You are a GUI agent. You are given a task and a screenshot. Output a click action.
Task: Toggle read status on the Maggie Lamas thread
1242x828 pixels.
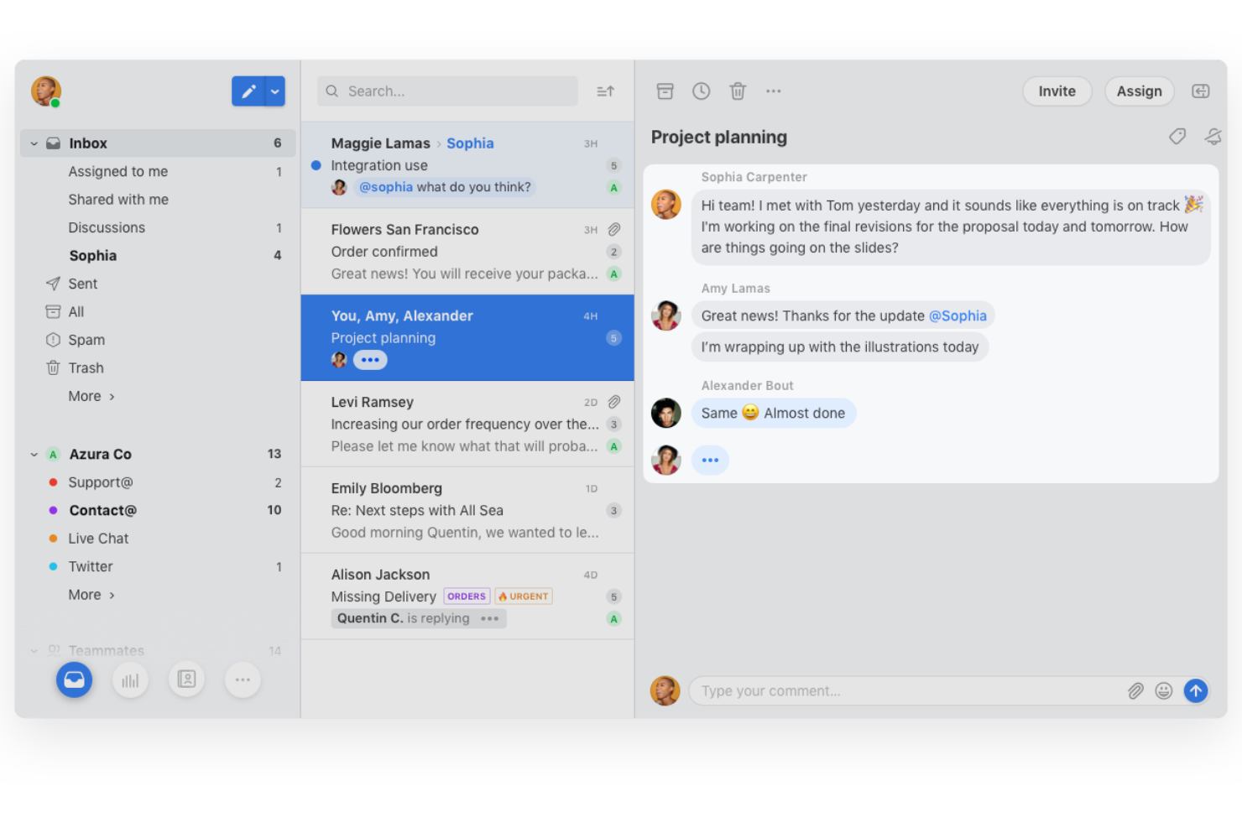(x=315, y=165)
